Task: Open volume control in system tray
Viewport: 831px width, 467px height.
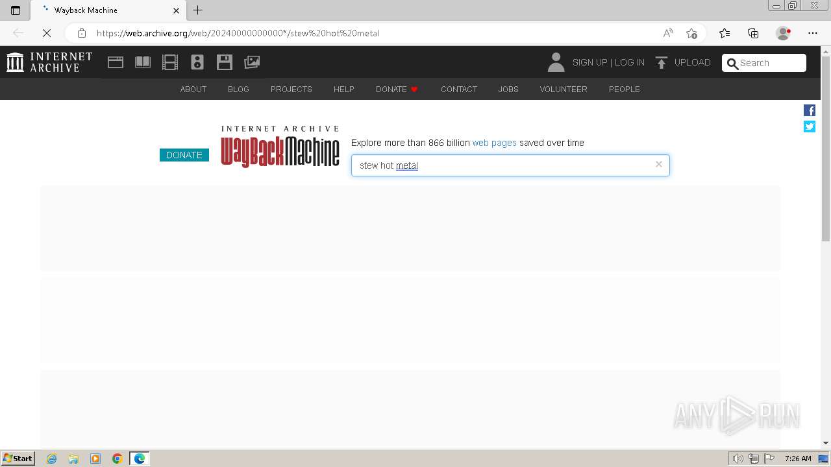Action: (x=738, y=459)
